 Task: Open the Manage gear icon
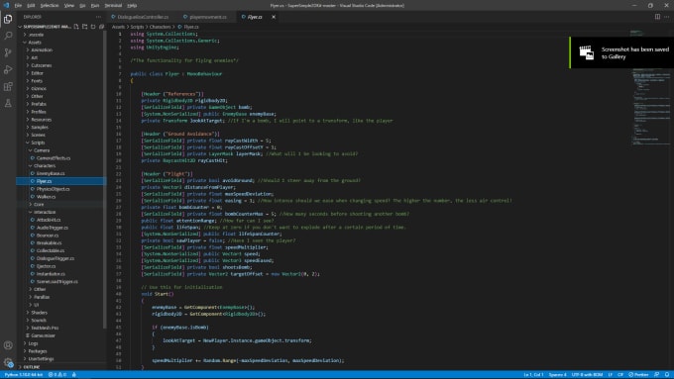[x=8, y=362]
